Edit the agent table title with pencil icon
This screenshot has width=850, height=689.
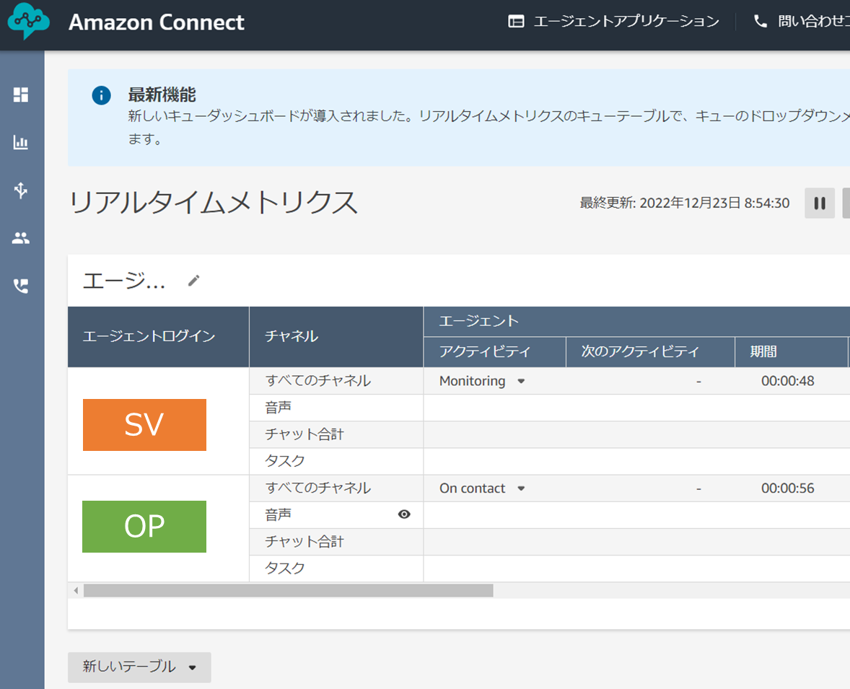(x=193, y=280)
